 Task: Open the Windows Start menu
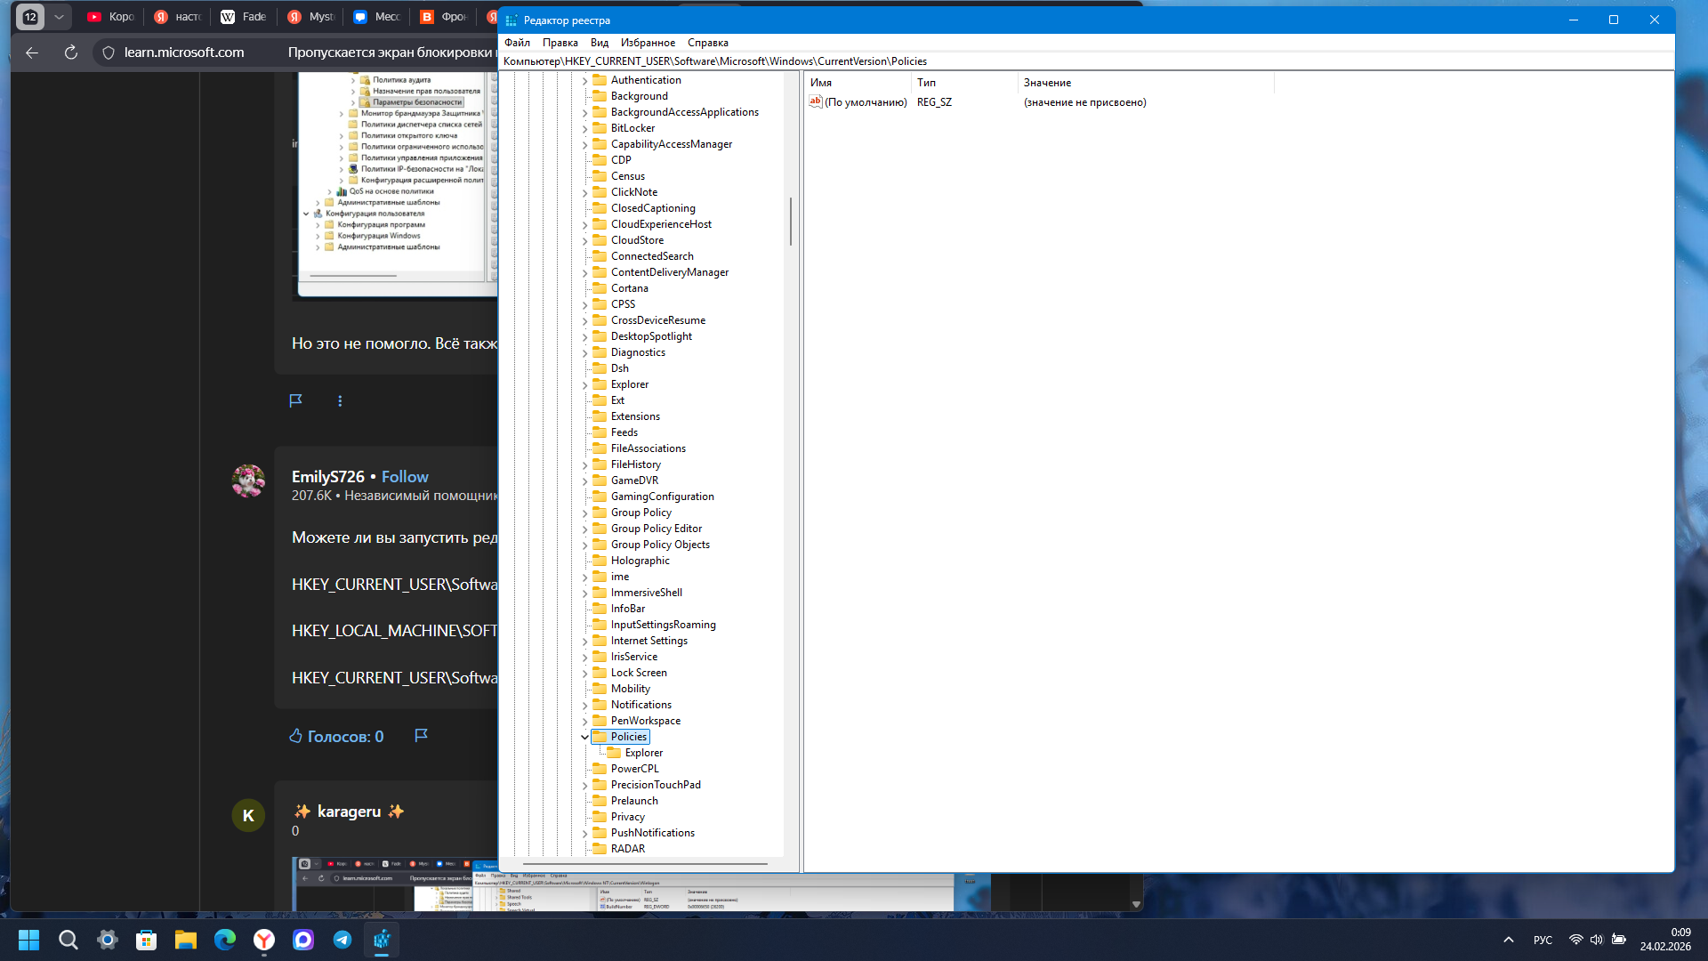pyautogui.click(x=29, y=940)
